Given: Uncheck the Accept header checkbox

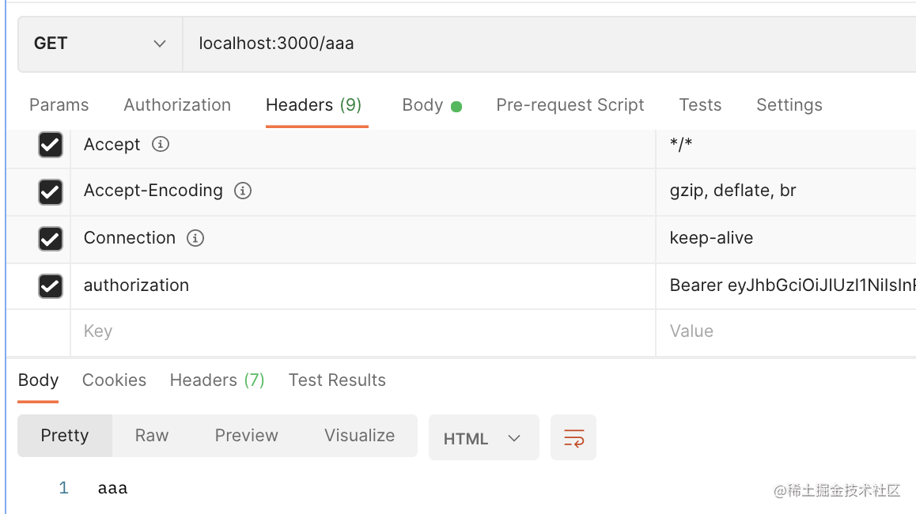Looking at the screenshot, I should point(51,145).
